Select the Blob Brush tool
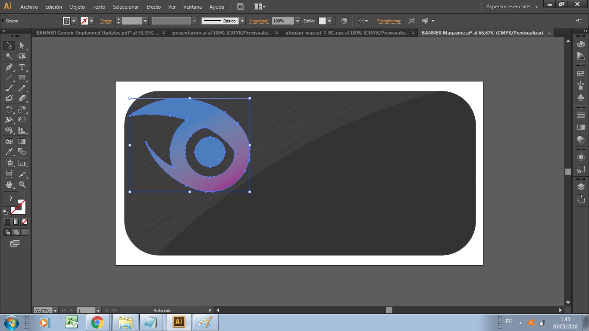This screenshot has width=589, height=331. click(x=9, y=98)
